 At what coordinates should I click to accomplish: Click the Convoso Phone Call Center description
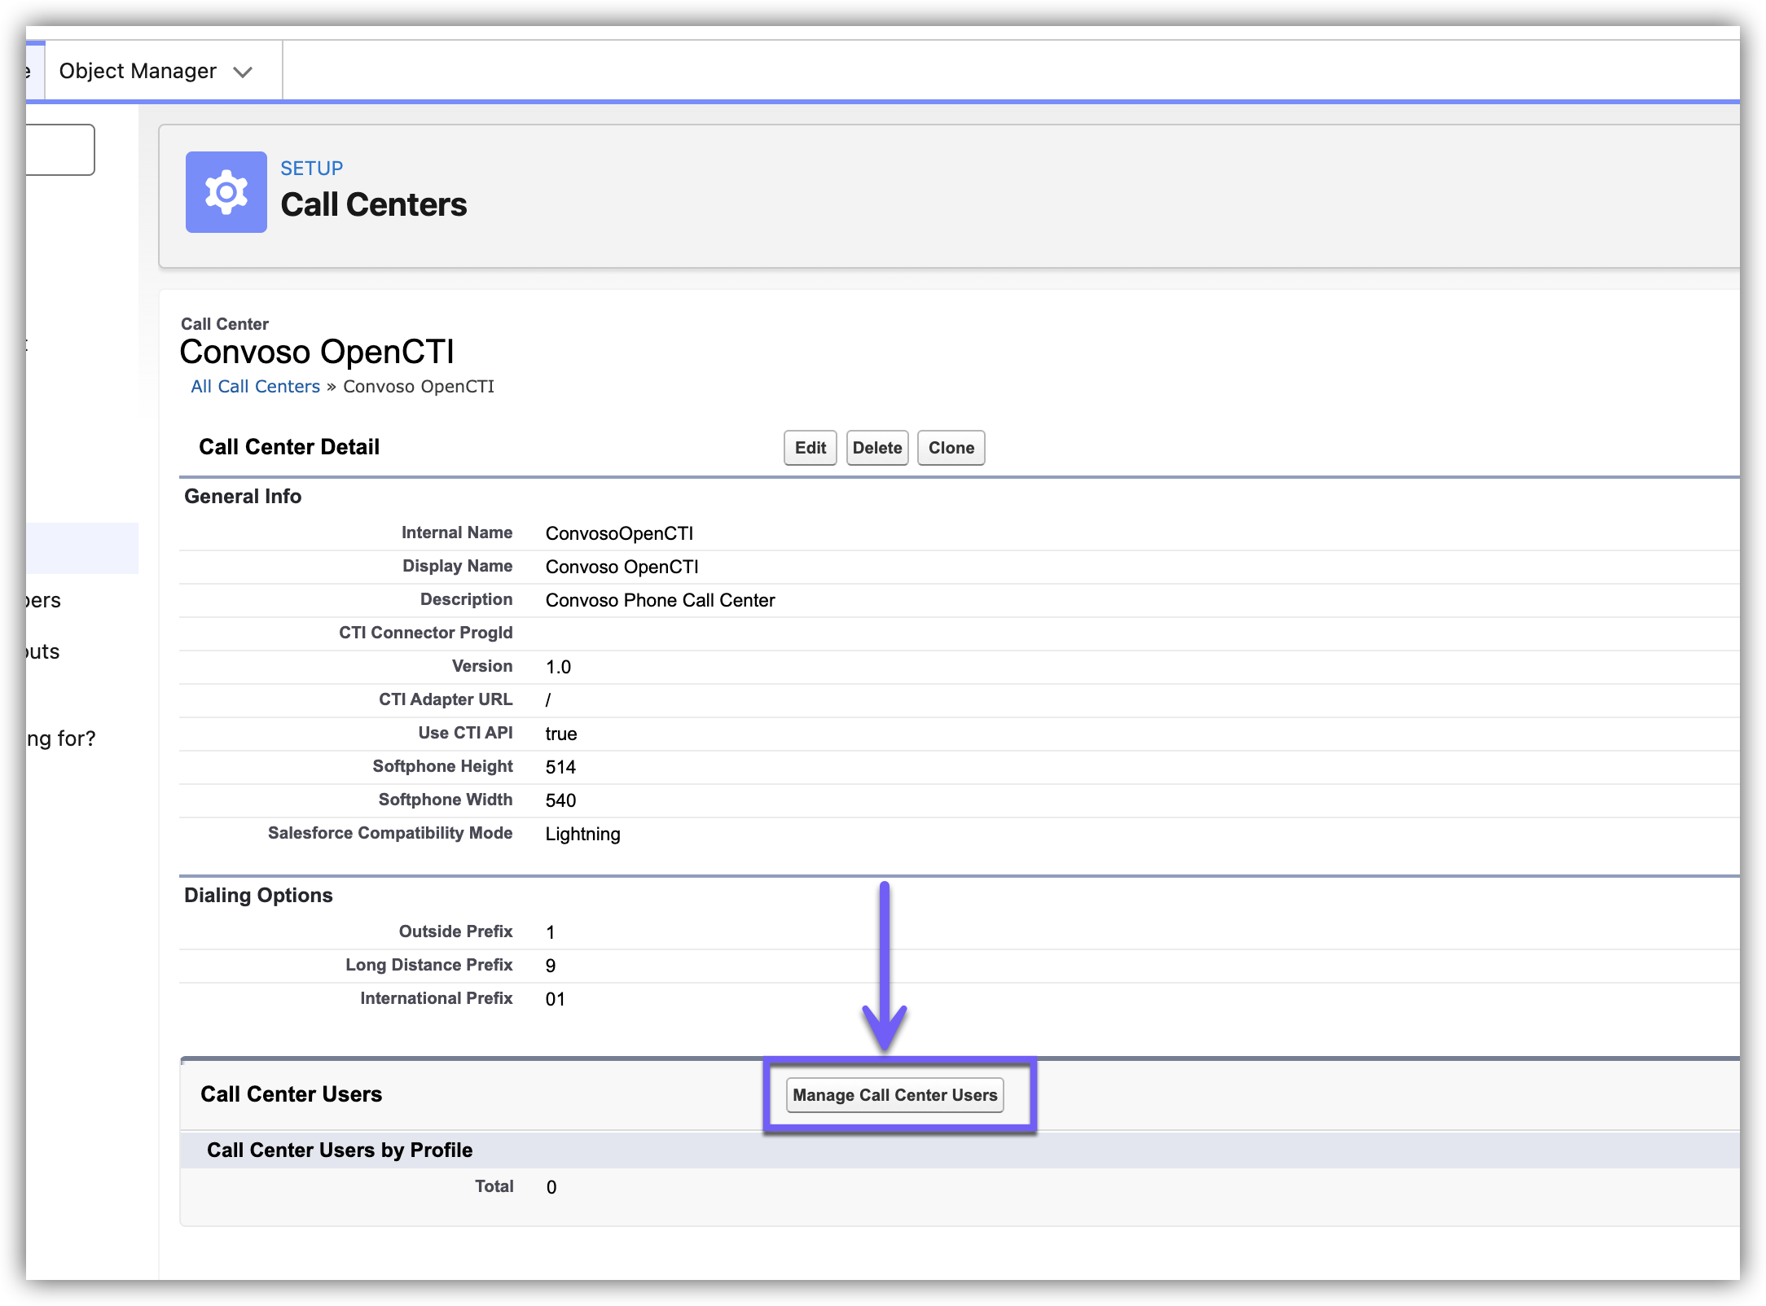point(660,600)
